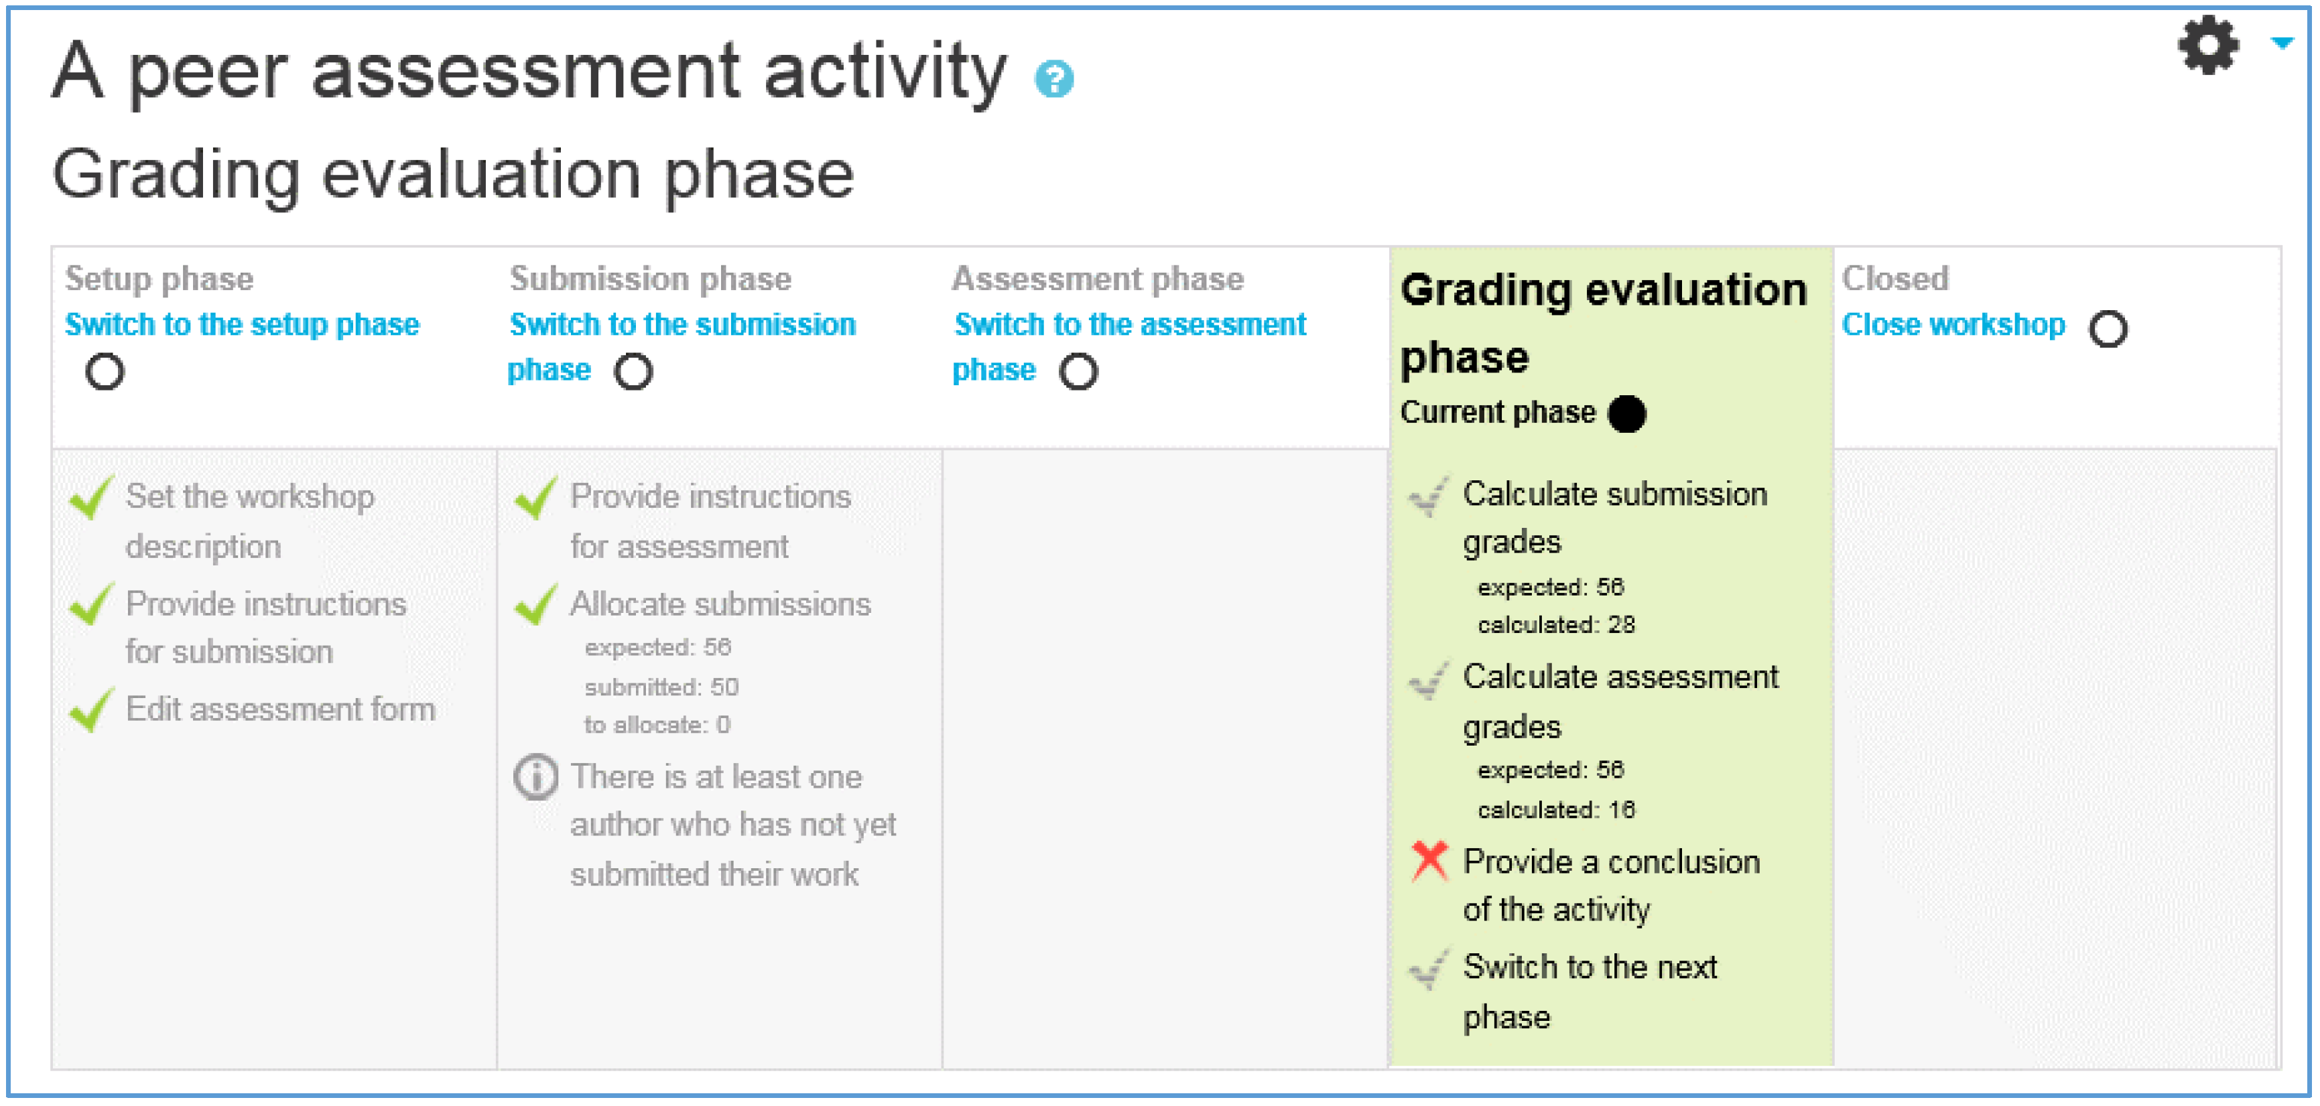This screenshot has width=2320, height=1106.
Task: Click the info icon about unsubmitted authors
Action: [536, 776]
